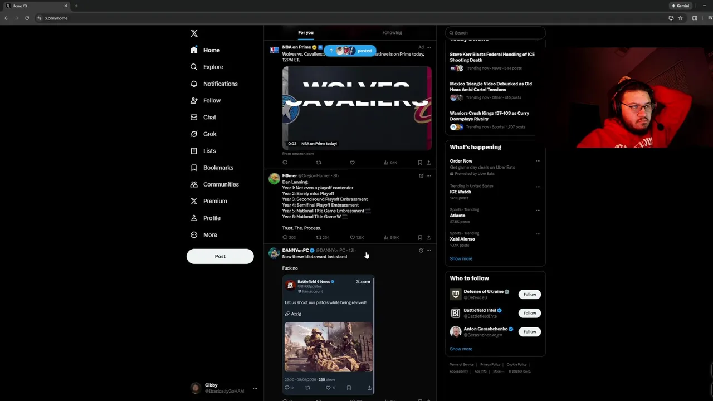
Task: Click the Follow sidebar icon
Action: [194, 100]
